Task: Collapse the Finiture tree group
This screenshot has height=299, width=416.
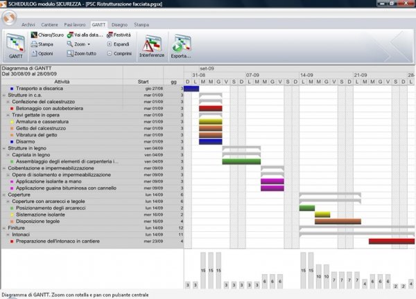Action: coord(3,228)
